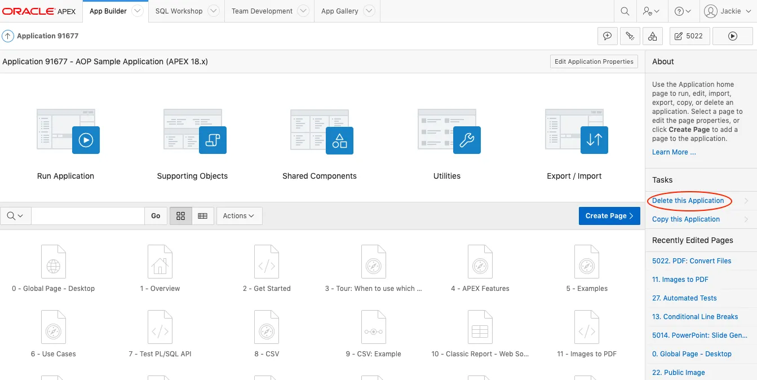
Task: Open the search column selector dropdown
Action: pyautogui.click(x=16, y=216)
